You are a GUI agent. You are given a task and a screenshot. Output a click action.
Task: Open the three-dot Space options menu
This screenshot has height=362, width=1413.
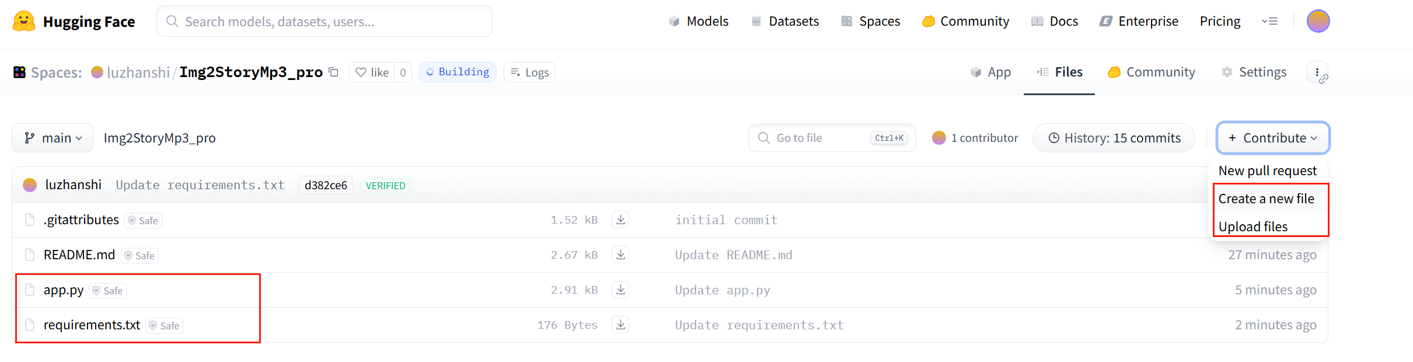(x=1317, y=72)
